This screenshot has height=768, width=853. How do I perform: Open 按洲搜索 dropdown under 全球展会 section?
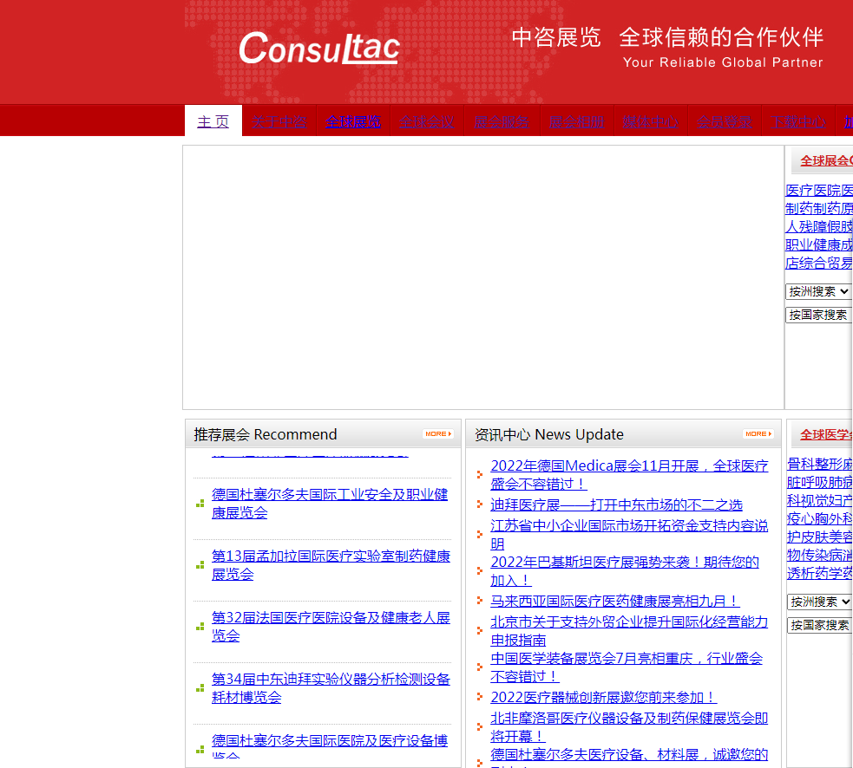coord(818,291)
